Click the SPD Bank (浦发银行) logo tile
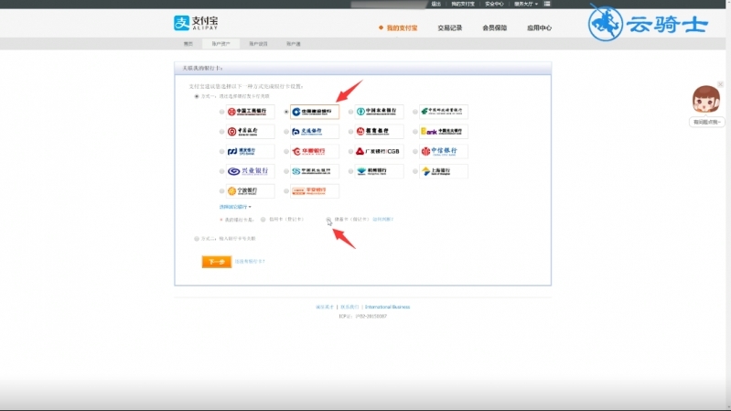 (250, 151)
